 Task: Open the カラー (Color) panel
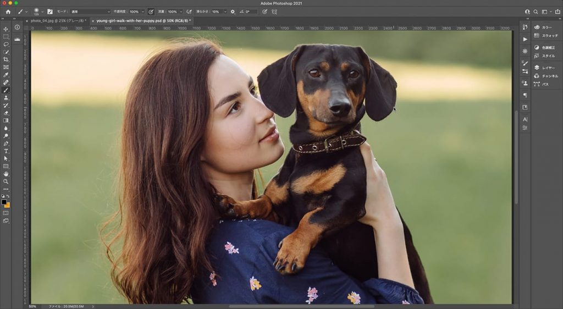[x=547, y=27]
